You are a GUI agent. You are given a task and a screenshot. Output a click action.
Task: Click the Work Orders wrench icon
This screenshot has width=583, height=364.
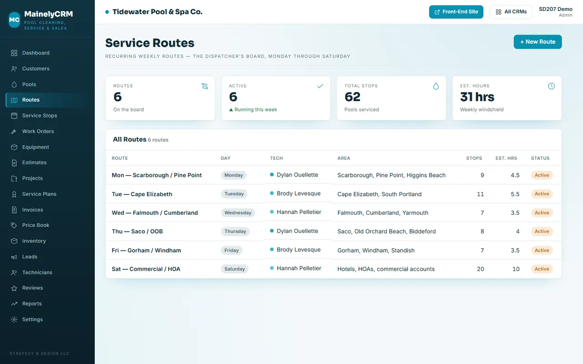14,131
